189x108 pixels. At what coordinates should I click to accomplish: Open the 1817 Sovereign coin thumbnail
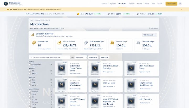point(131,101)
